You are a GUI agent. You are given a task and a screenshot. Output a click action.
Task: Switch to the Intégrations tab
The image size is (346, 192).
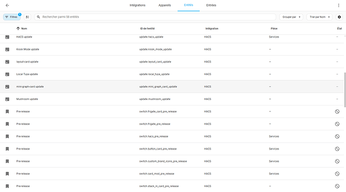[x=137, y=5]
